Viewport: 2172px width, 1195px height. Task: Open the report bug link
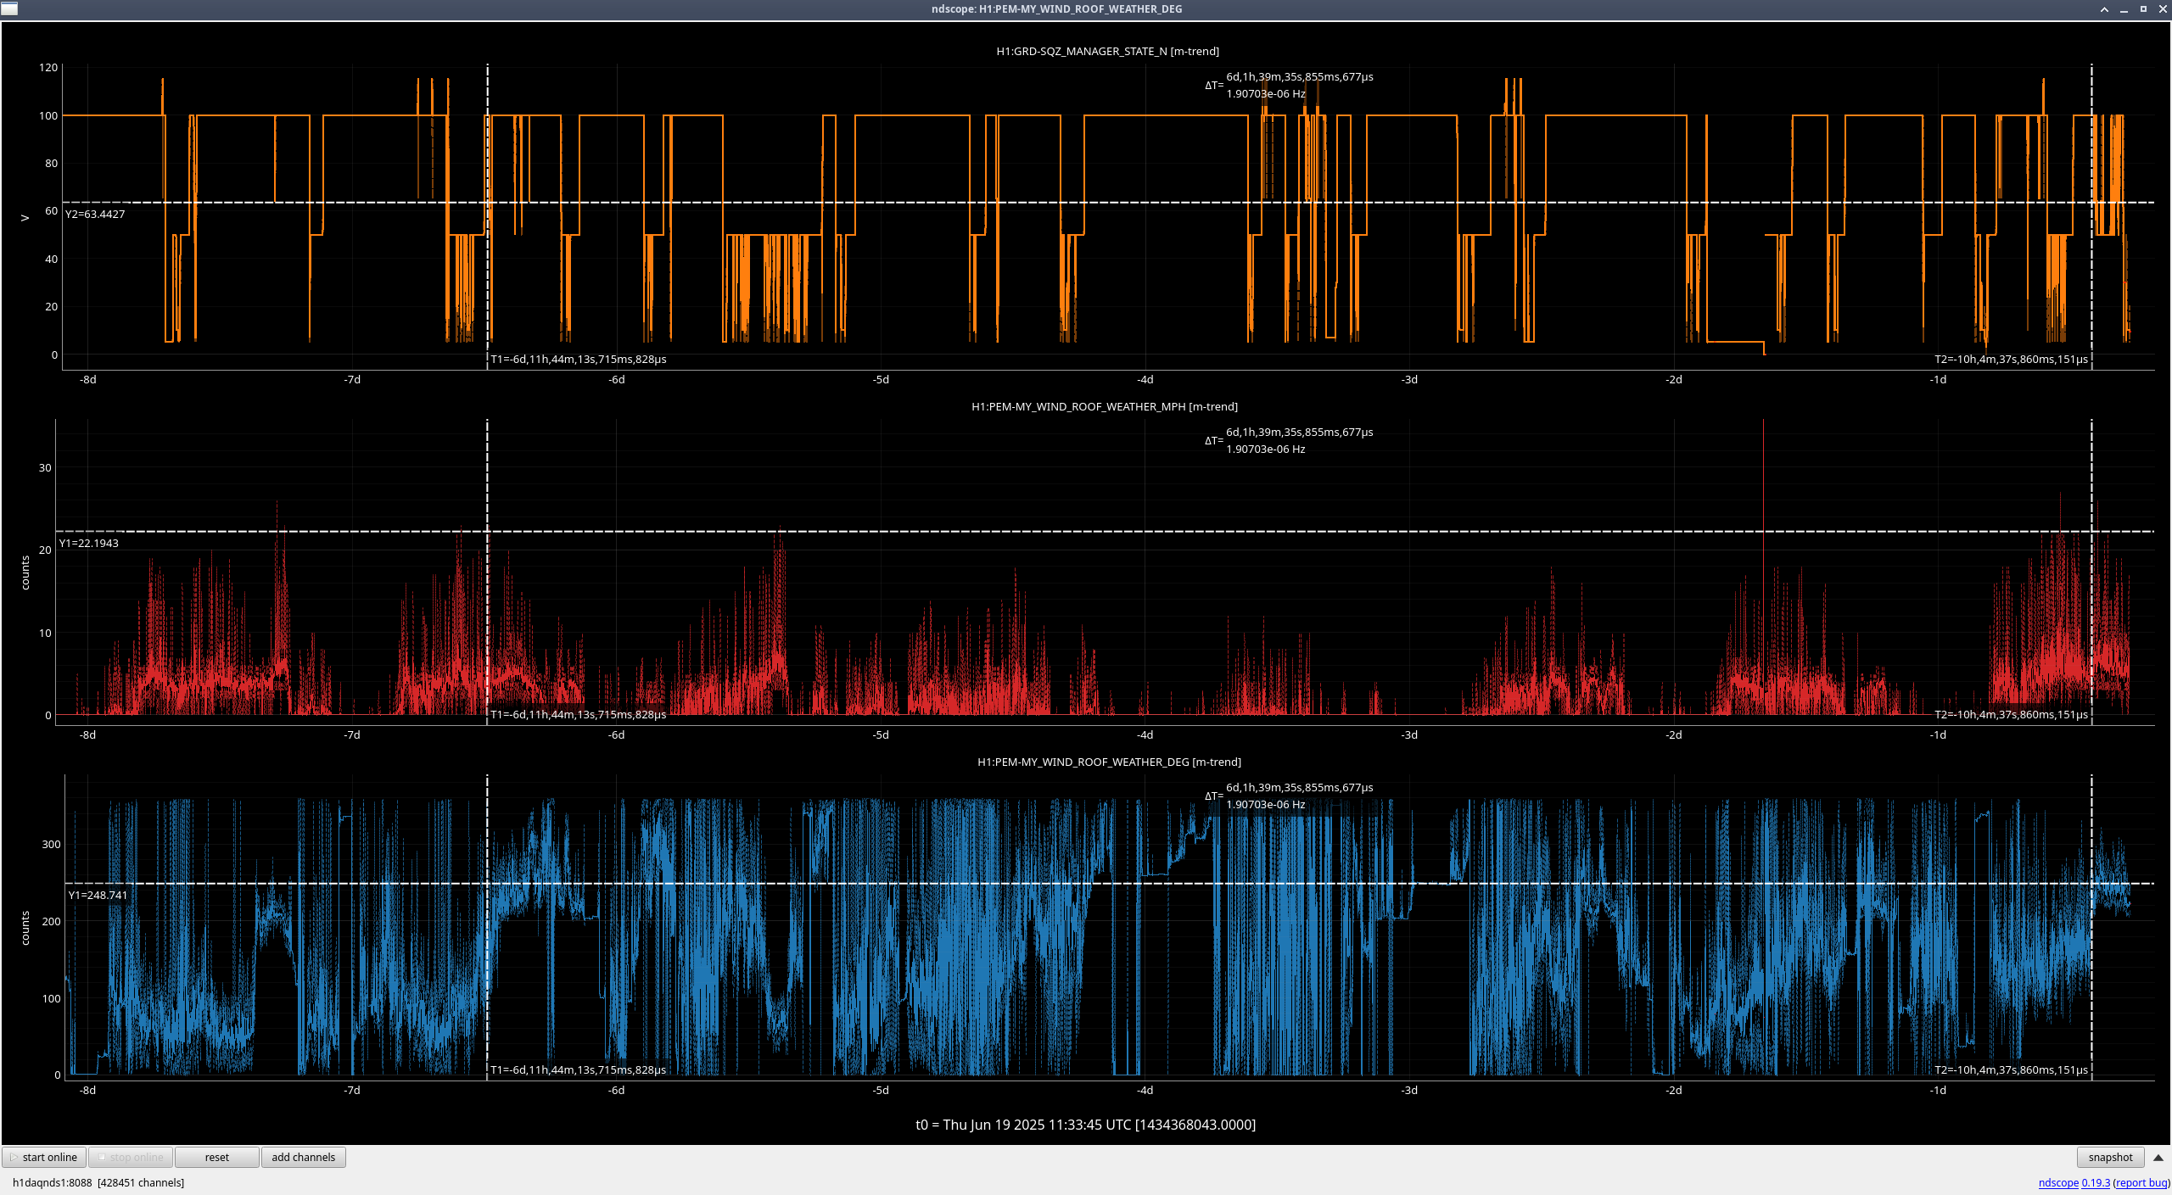click(2141, 1182)
